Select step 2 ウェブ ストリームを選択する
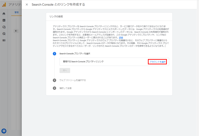 73,80
